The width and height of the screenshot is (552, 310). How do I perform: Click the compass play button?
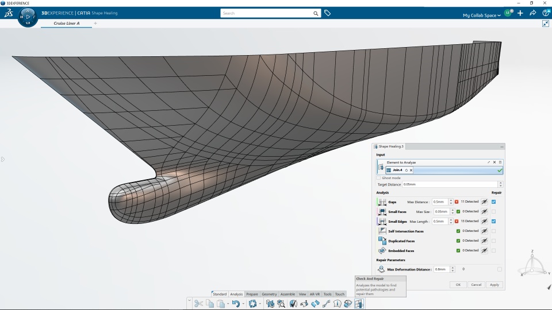[x=28, y=17]
